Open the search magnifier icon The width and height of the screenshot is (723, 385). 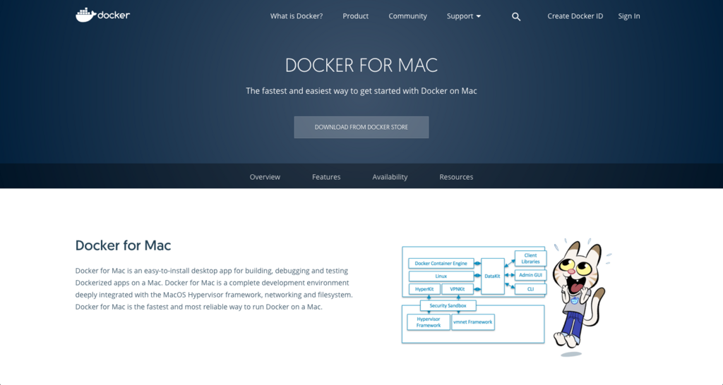[516, 17]
